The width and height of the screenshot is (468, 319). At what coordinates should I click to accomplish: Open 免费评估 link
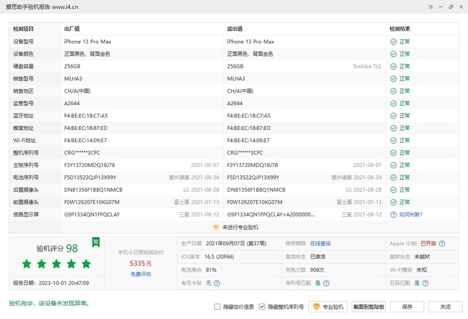coord(140,274)
